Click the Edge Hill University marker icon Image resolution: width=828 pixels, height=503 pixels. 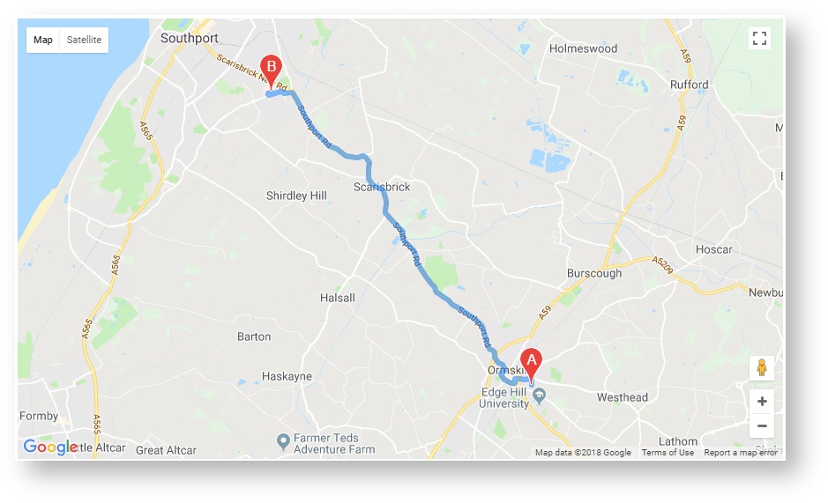539,396
